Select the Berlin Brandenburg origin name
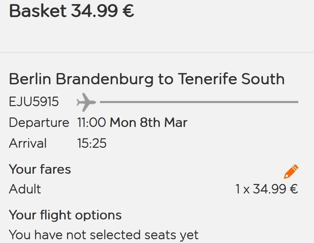This screenshot has width=314, height=243. pyautogui.click(x=81, y=79)
